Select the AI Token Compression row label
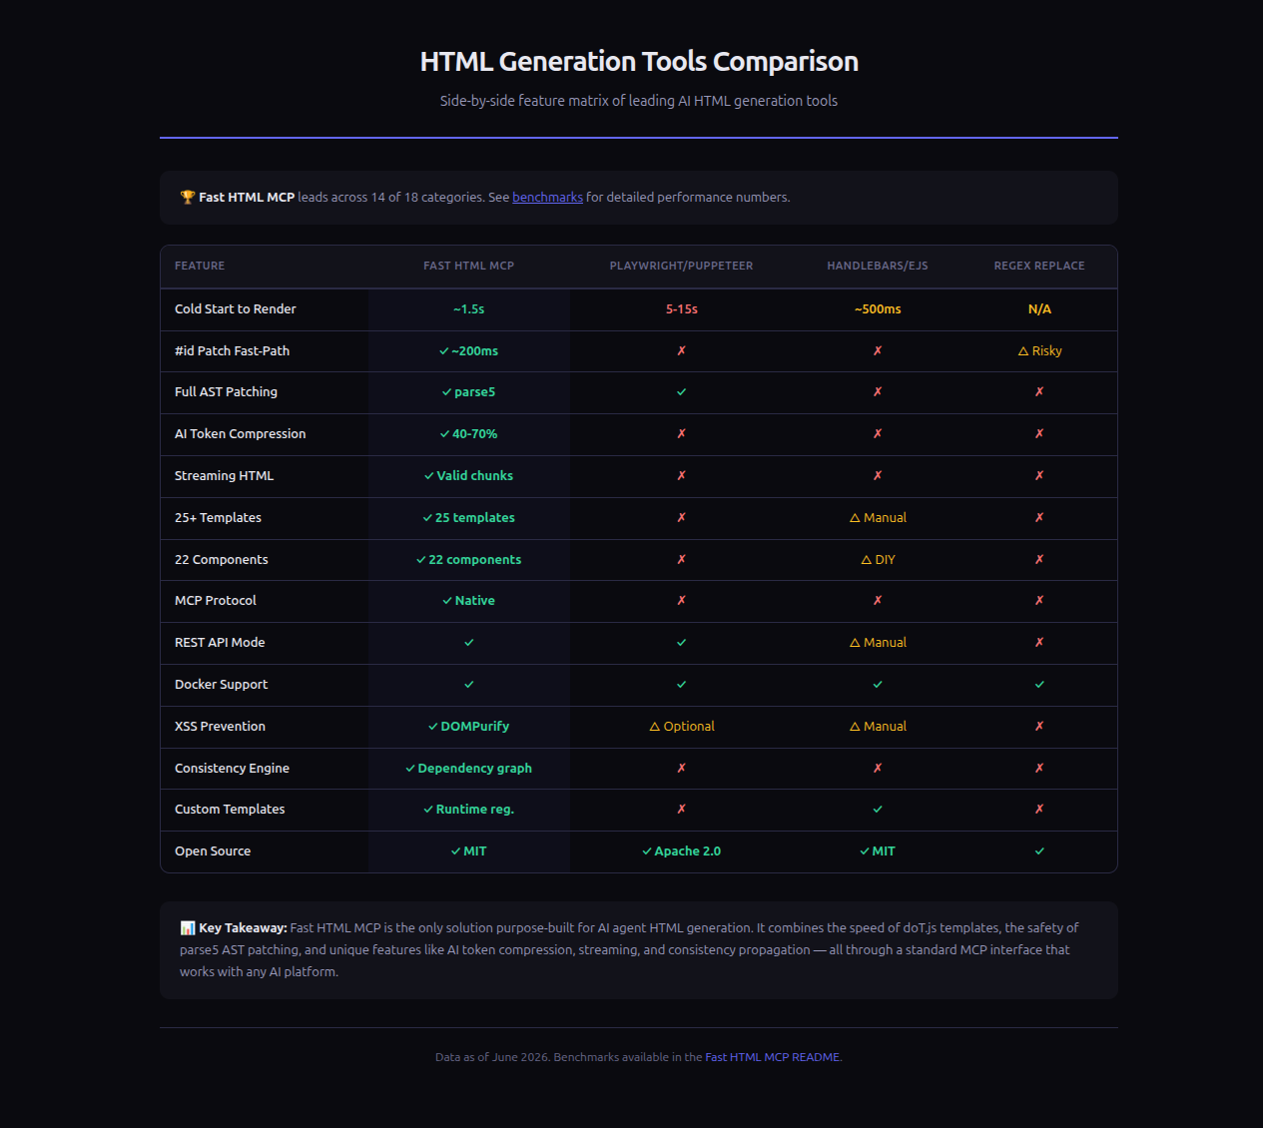 (x=240, y=434)
